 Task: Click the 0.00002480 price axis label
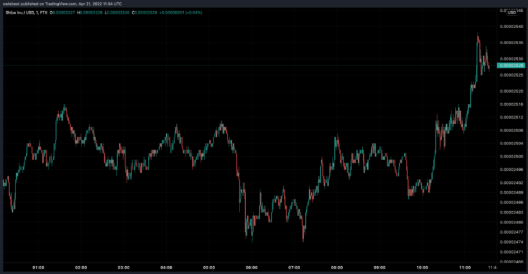(512, 222)
